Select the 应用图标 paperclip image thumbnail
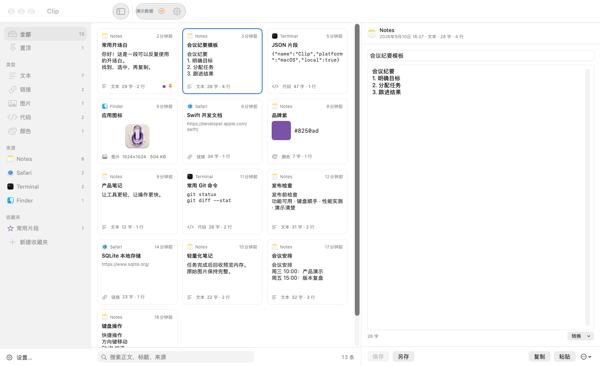The height and width of the screenshot is (366, 600). pos(137,136)
